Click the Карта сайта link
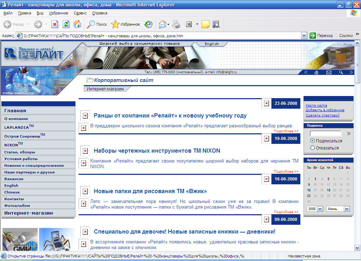The height and width of the screenshot is (261, 361). coord(316,105)
